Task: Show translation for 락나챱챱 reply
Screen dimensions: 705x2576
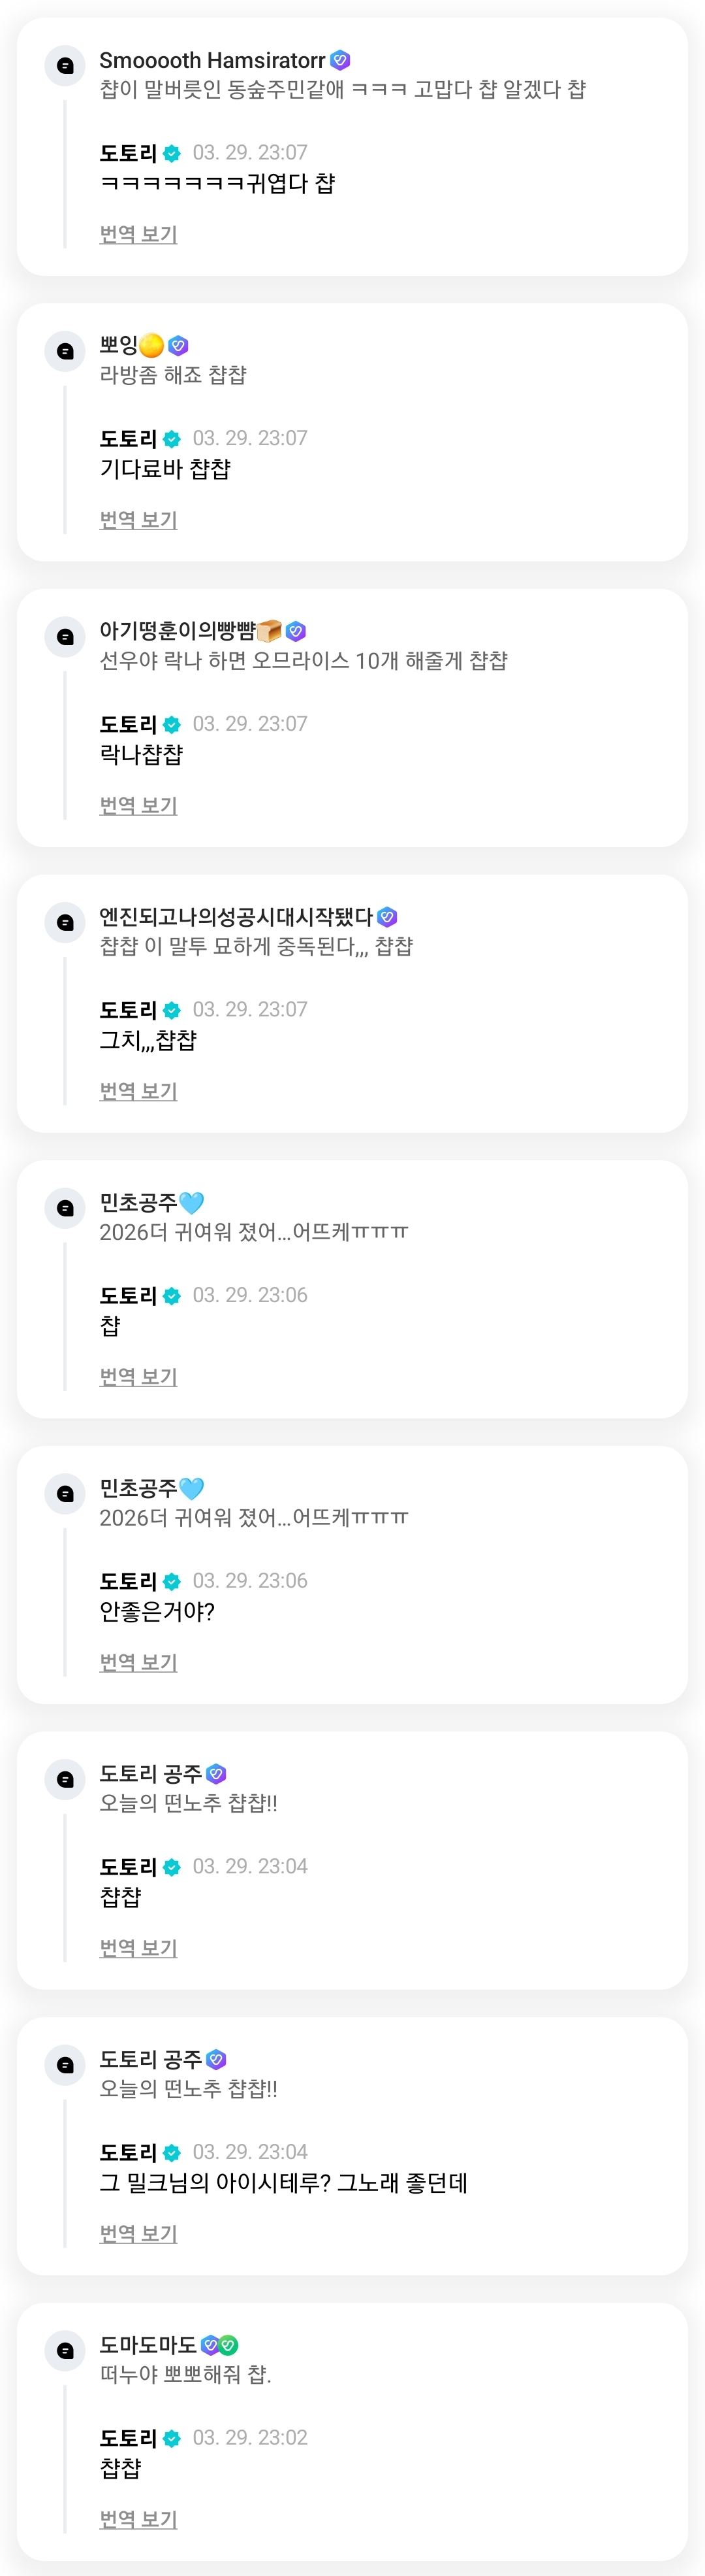Action: point(138,805)
